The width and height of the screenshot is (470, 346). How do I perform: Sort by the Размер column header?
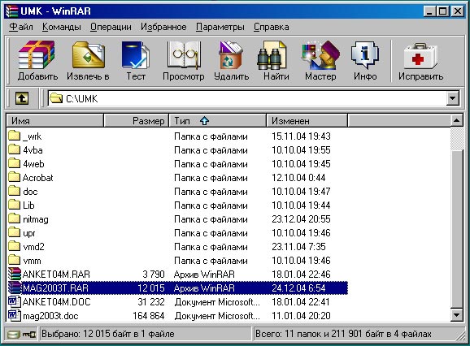136,121
